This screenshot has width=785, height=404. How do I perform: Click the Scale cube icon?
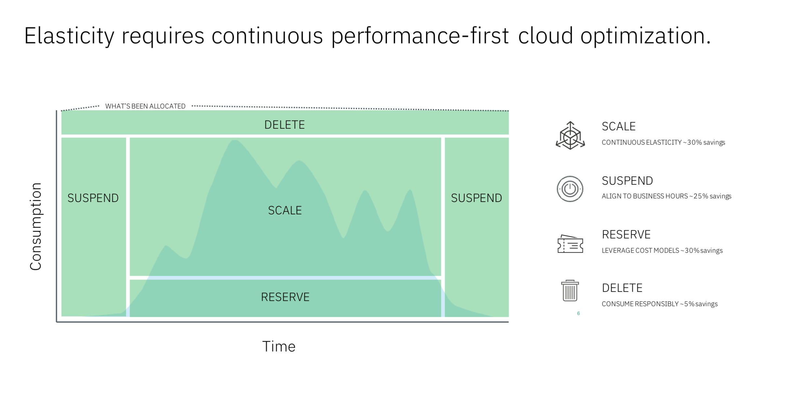[x=570, y=136]
